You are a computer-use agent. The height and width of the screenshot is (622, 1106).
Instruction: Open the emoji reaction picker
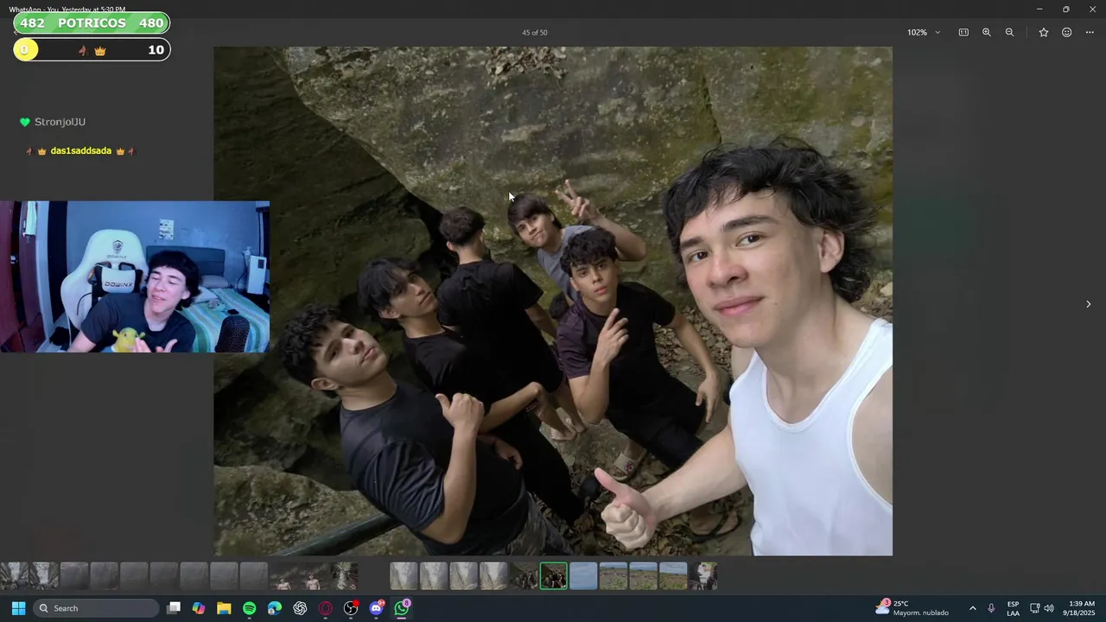[x=1067, y=32]
